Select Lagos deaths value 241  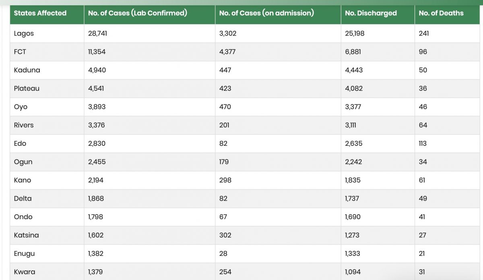(x=424, y=33)
